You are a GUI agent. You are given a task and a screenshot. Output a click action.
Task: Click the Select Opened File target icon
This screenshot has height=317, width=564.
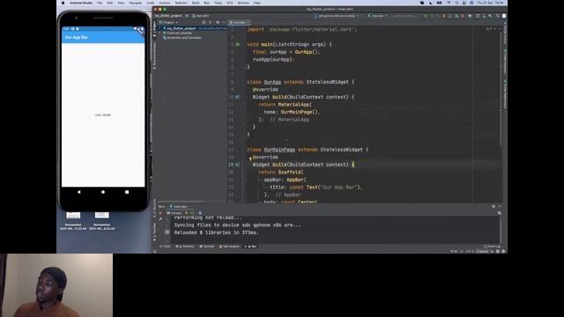click(x=204, y=22)
